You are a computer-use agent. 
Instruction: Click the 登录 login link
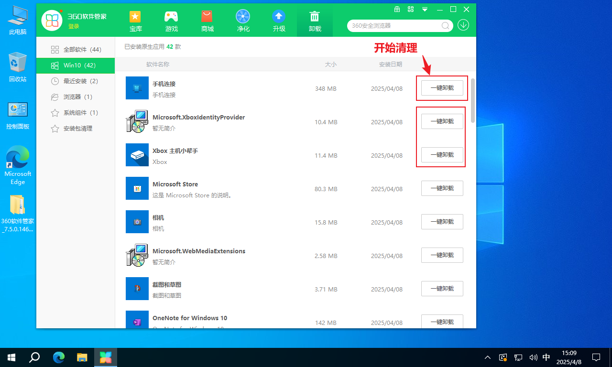coord(74,26)
